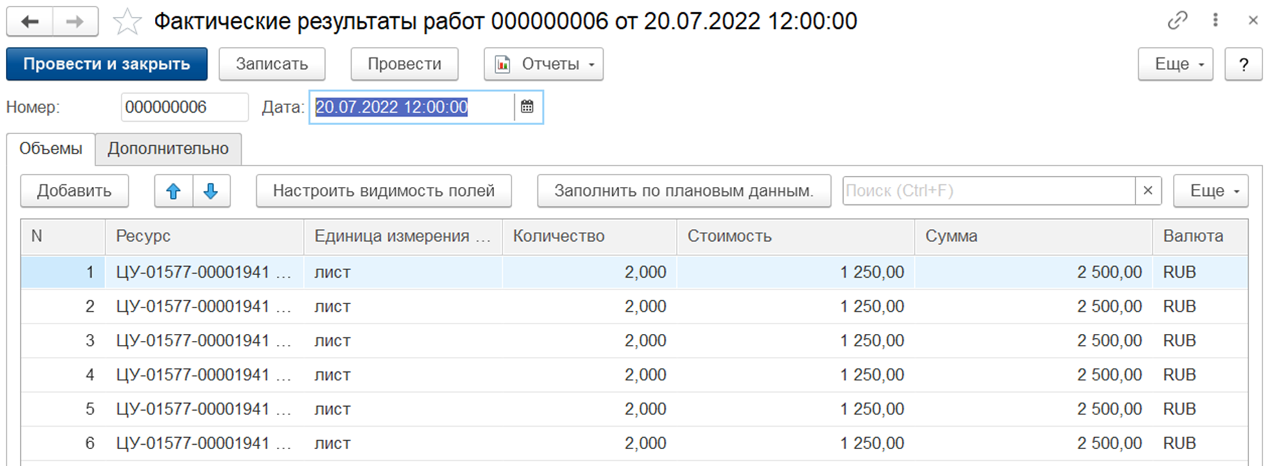The height and width of the screenshot is (466, 1269).
Task: Open calendar picker for Дата field
Action: tap(527, 107)
